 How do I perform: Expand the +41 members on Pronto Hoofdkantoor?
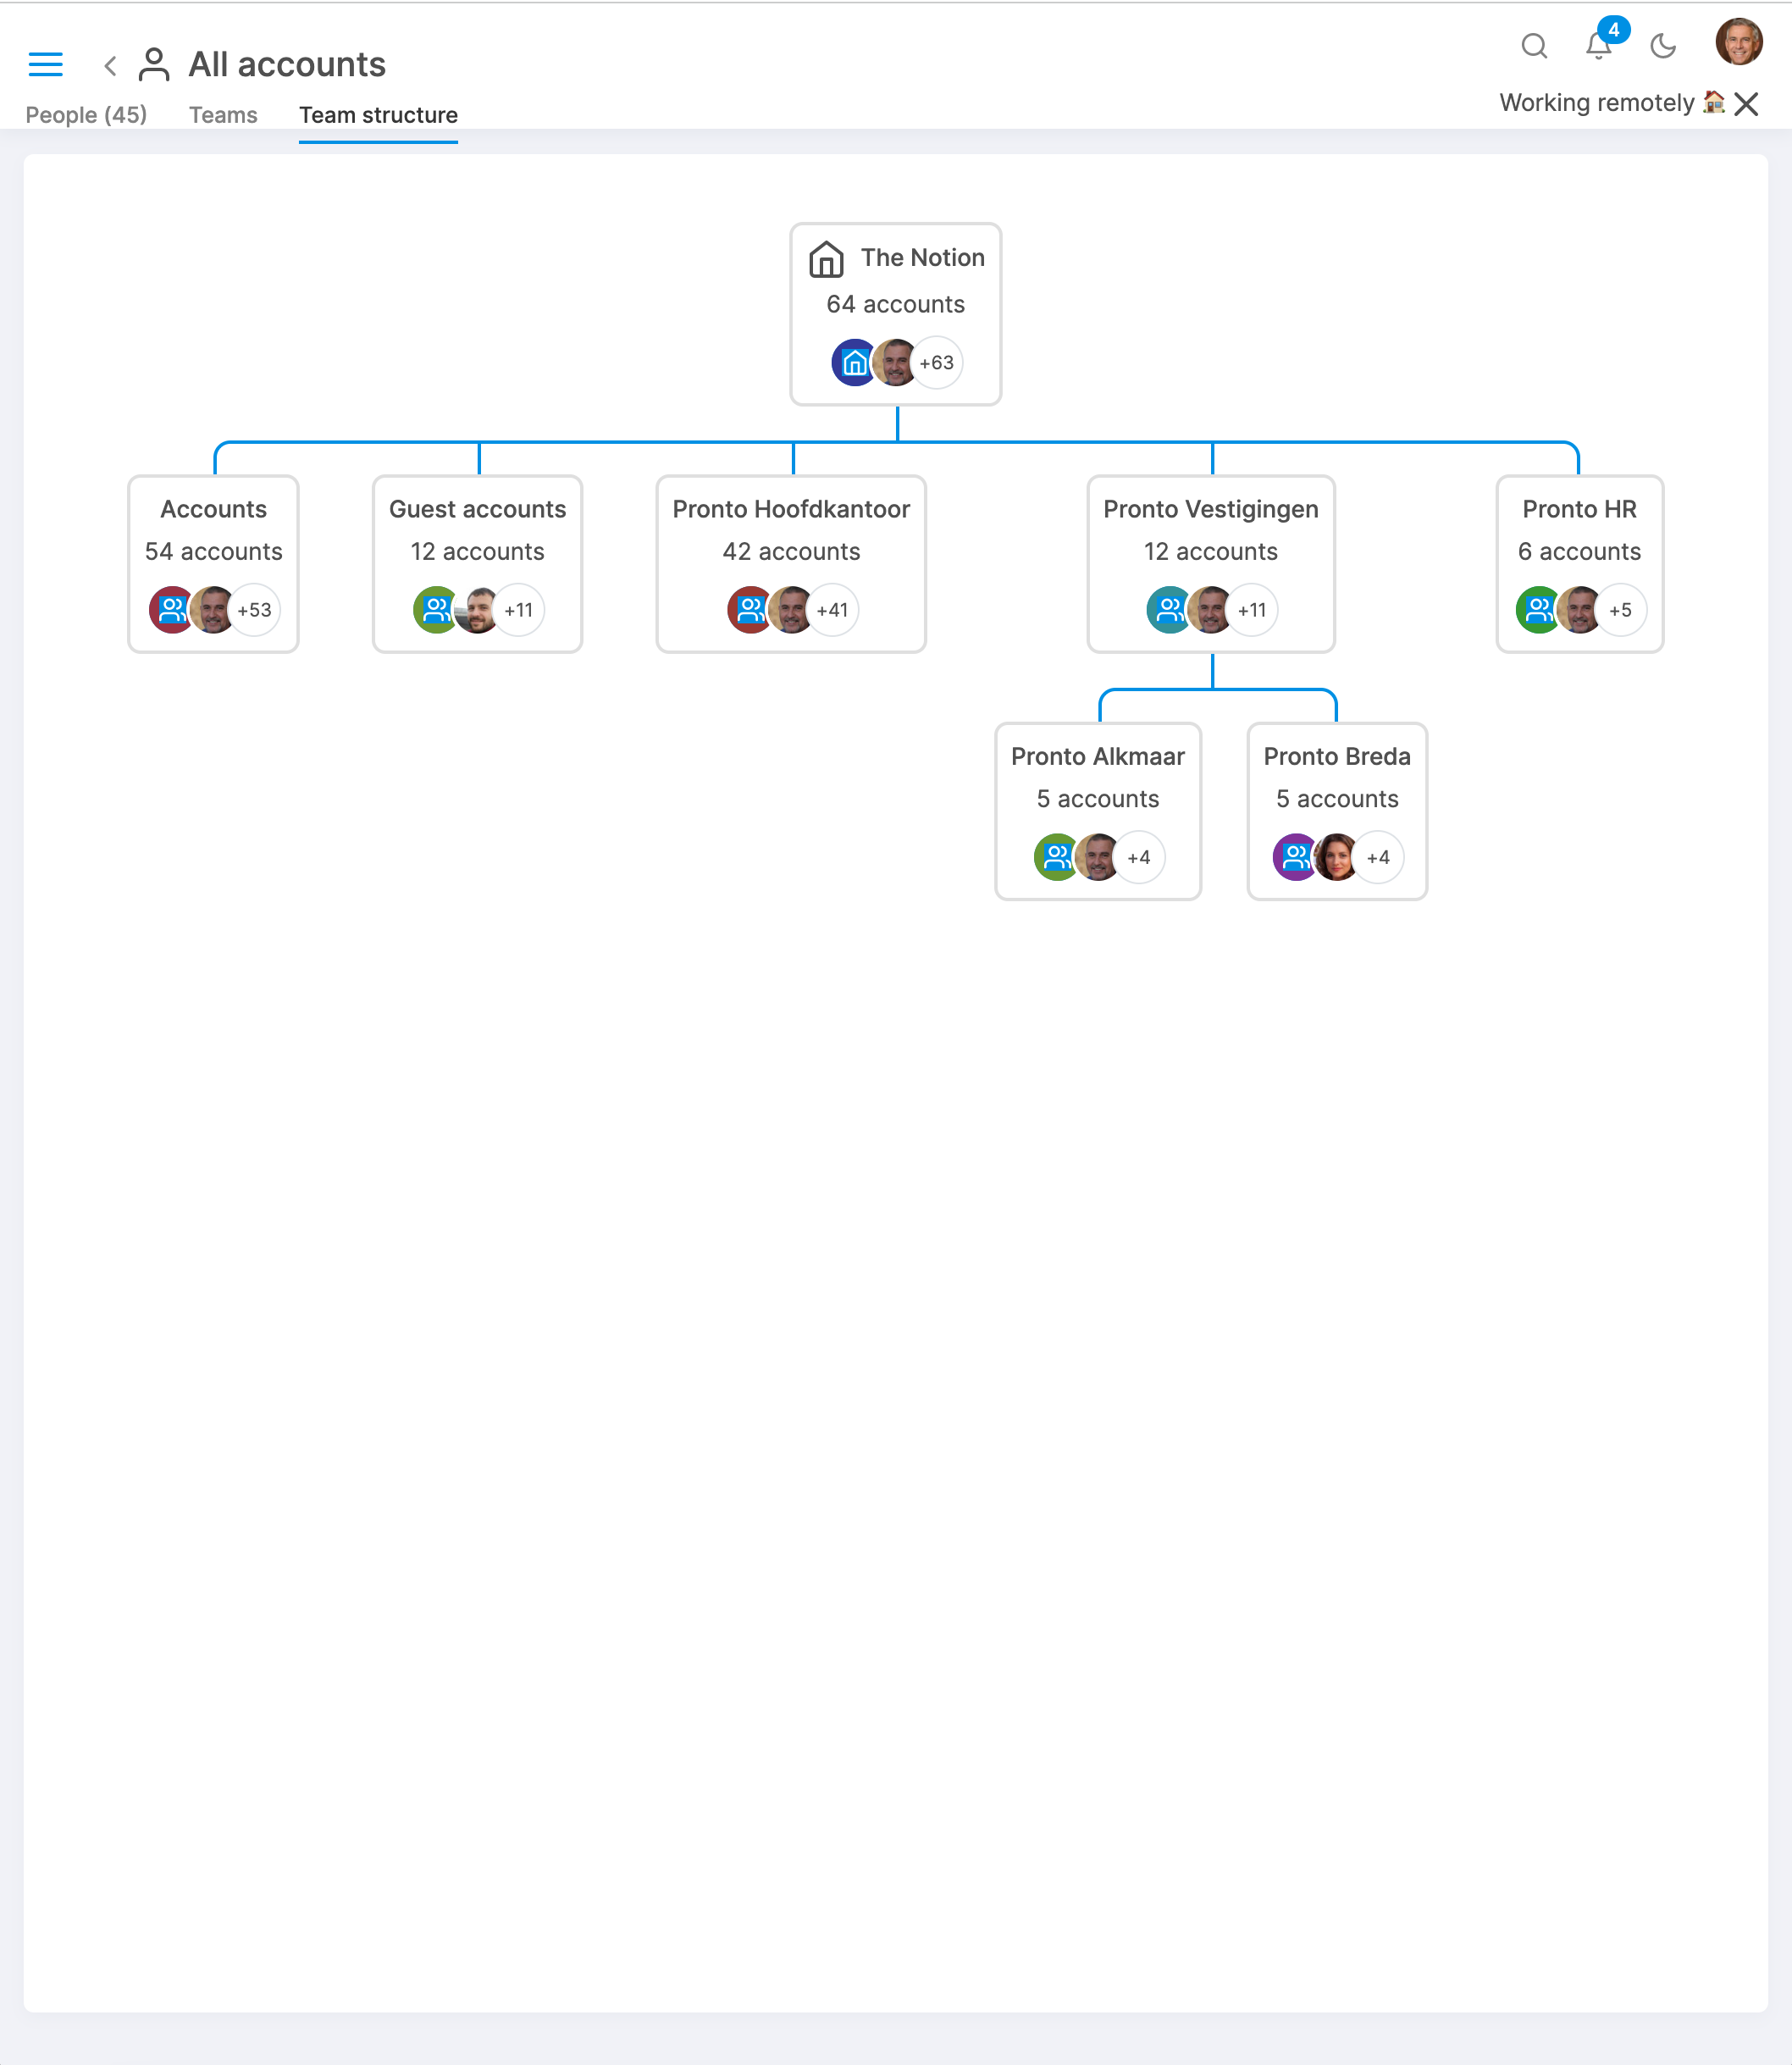pyautogui.click(x=832, y=610)
